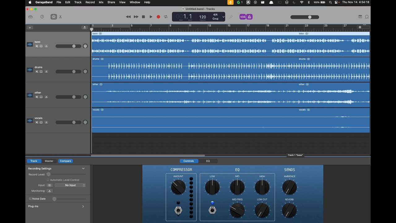
Task: Click the Stop transport button
Action: coord(144,17)
